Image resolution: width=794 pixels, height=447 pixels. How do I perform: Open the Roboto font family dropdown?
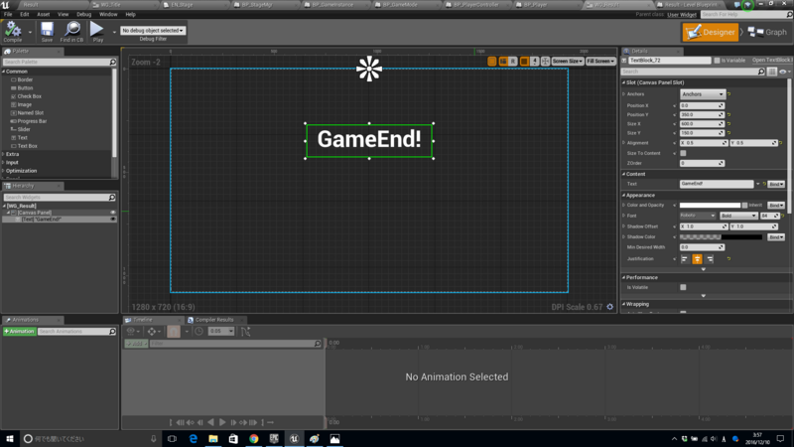tap(698, 216)
